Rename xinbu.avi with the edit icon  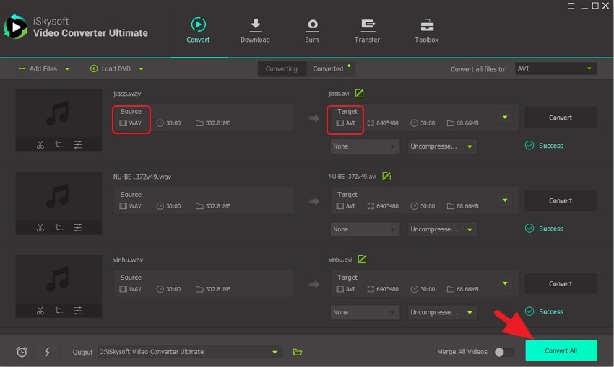(x=362, y=259)
